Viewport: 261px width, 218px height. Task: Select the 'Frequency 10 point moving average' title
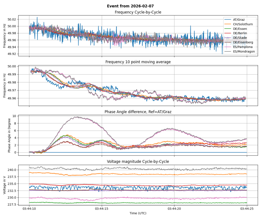coord(138,62)
